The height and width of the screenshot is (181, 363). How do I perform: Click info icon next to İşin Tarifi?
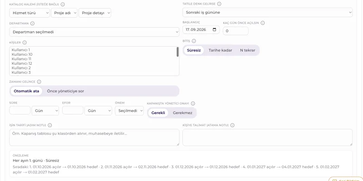50,125
